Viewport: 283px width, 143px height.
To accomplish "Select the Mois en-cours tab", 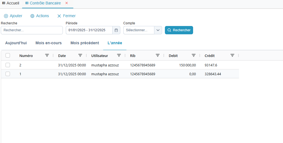I will [48, 43].
